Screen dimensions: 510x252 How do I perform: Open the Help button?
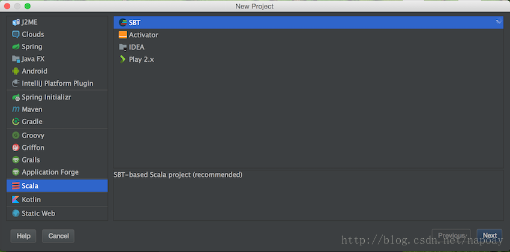[x=23, y=236]
